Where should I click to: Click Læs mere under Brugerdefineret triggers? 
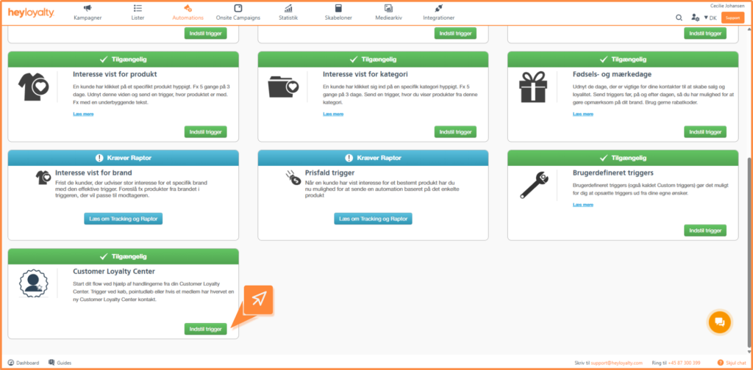(x=582, y=205)
